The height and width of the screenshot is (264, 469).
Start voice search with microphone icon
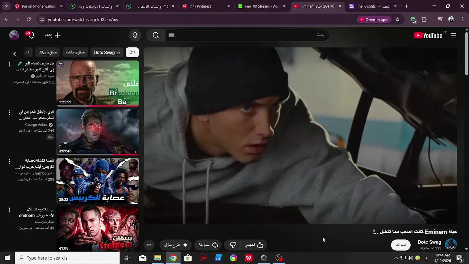point(135,35)
